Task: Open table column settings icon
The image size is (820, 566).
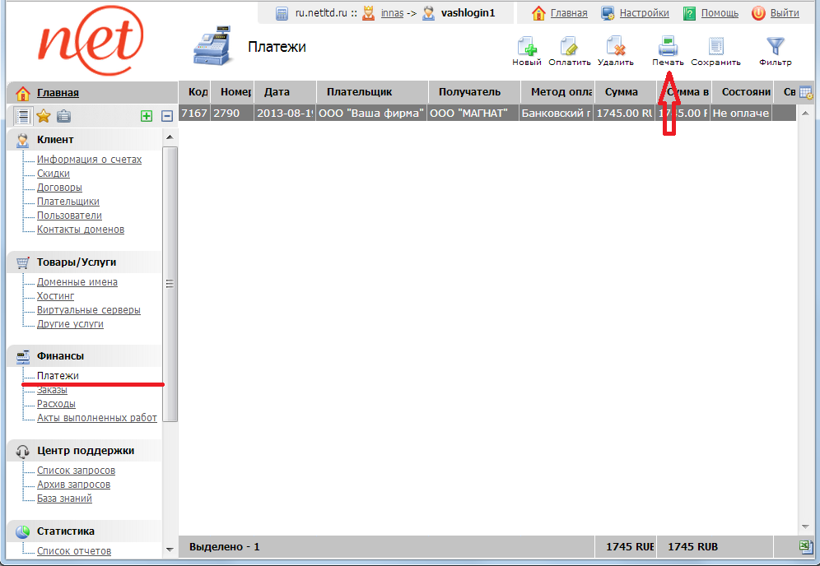Action: click(805, 93)
